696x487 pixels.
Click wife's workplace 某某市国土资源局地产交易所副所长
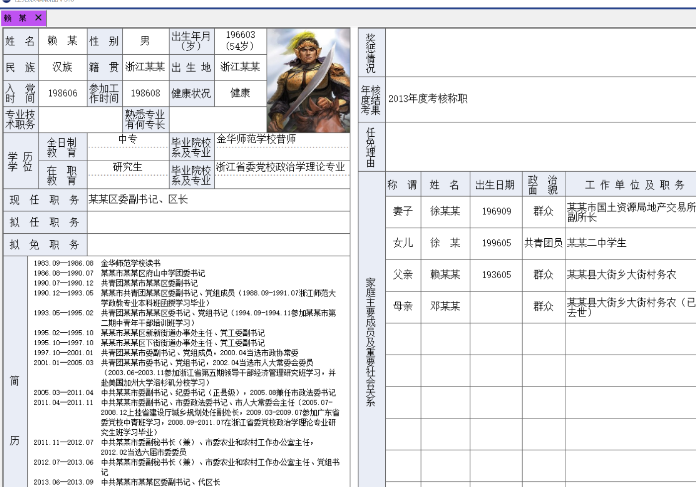point(631,211)
